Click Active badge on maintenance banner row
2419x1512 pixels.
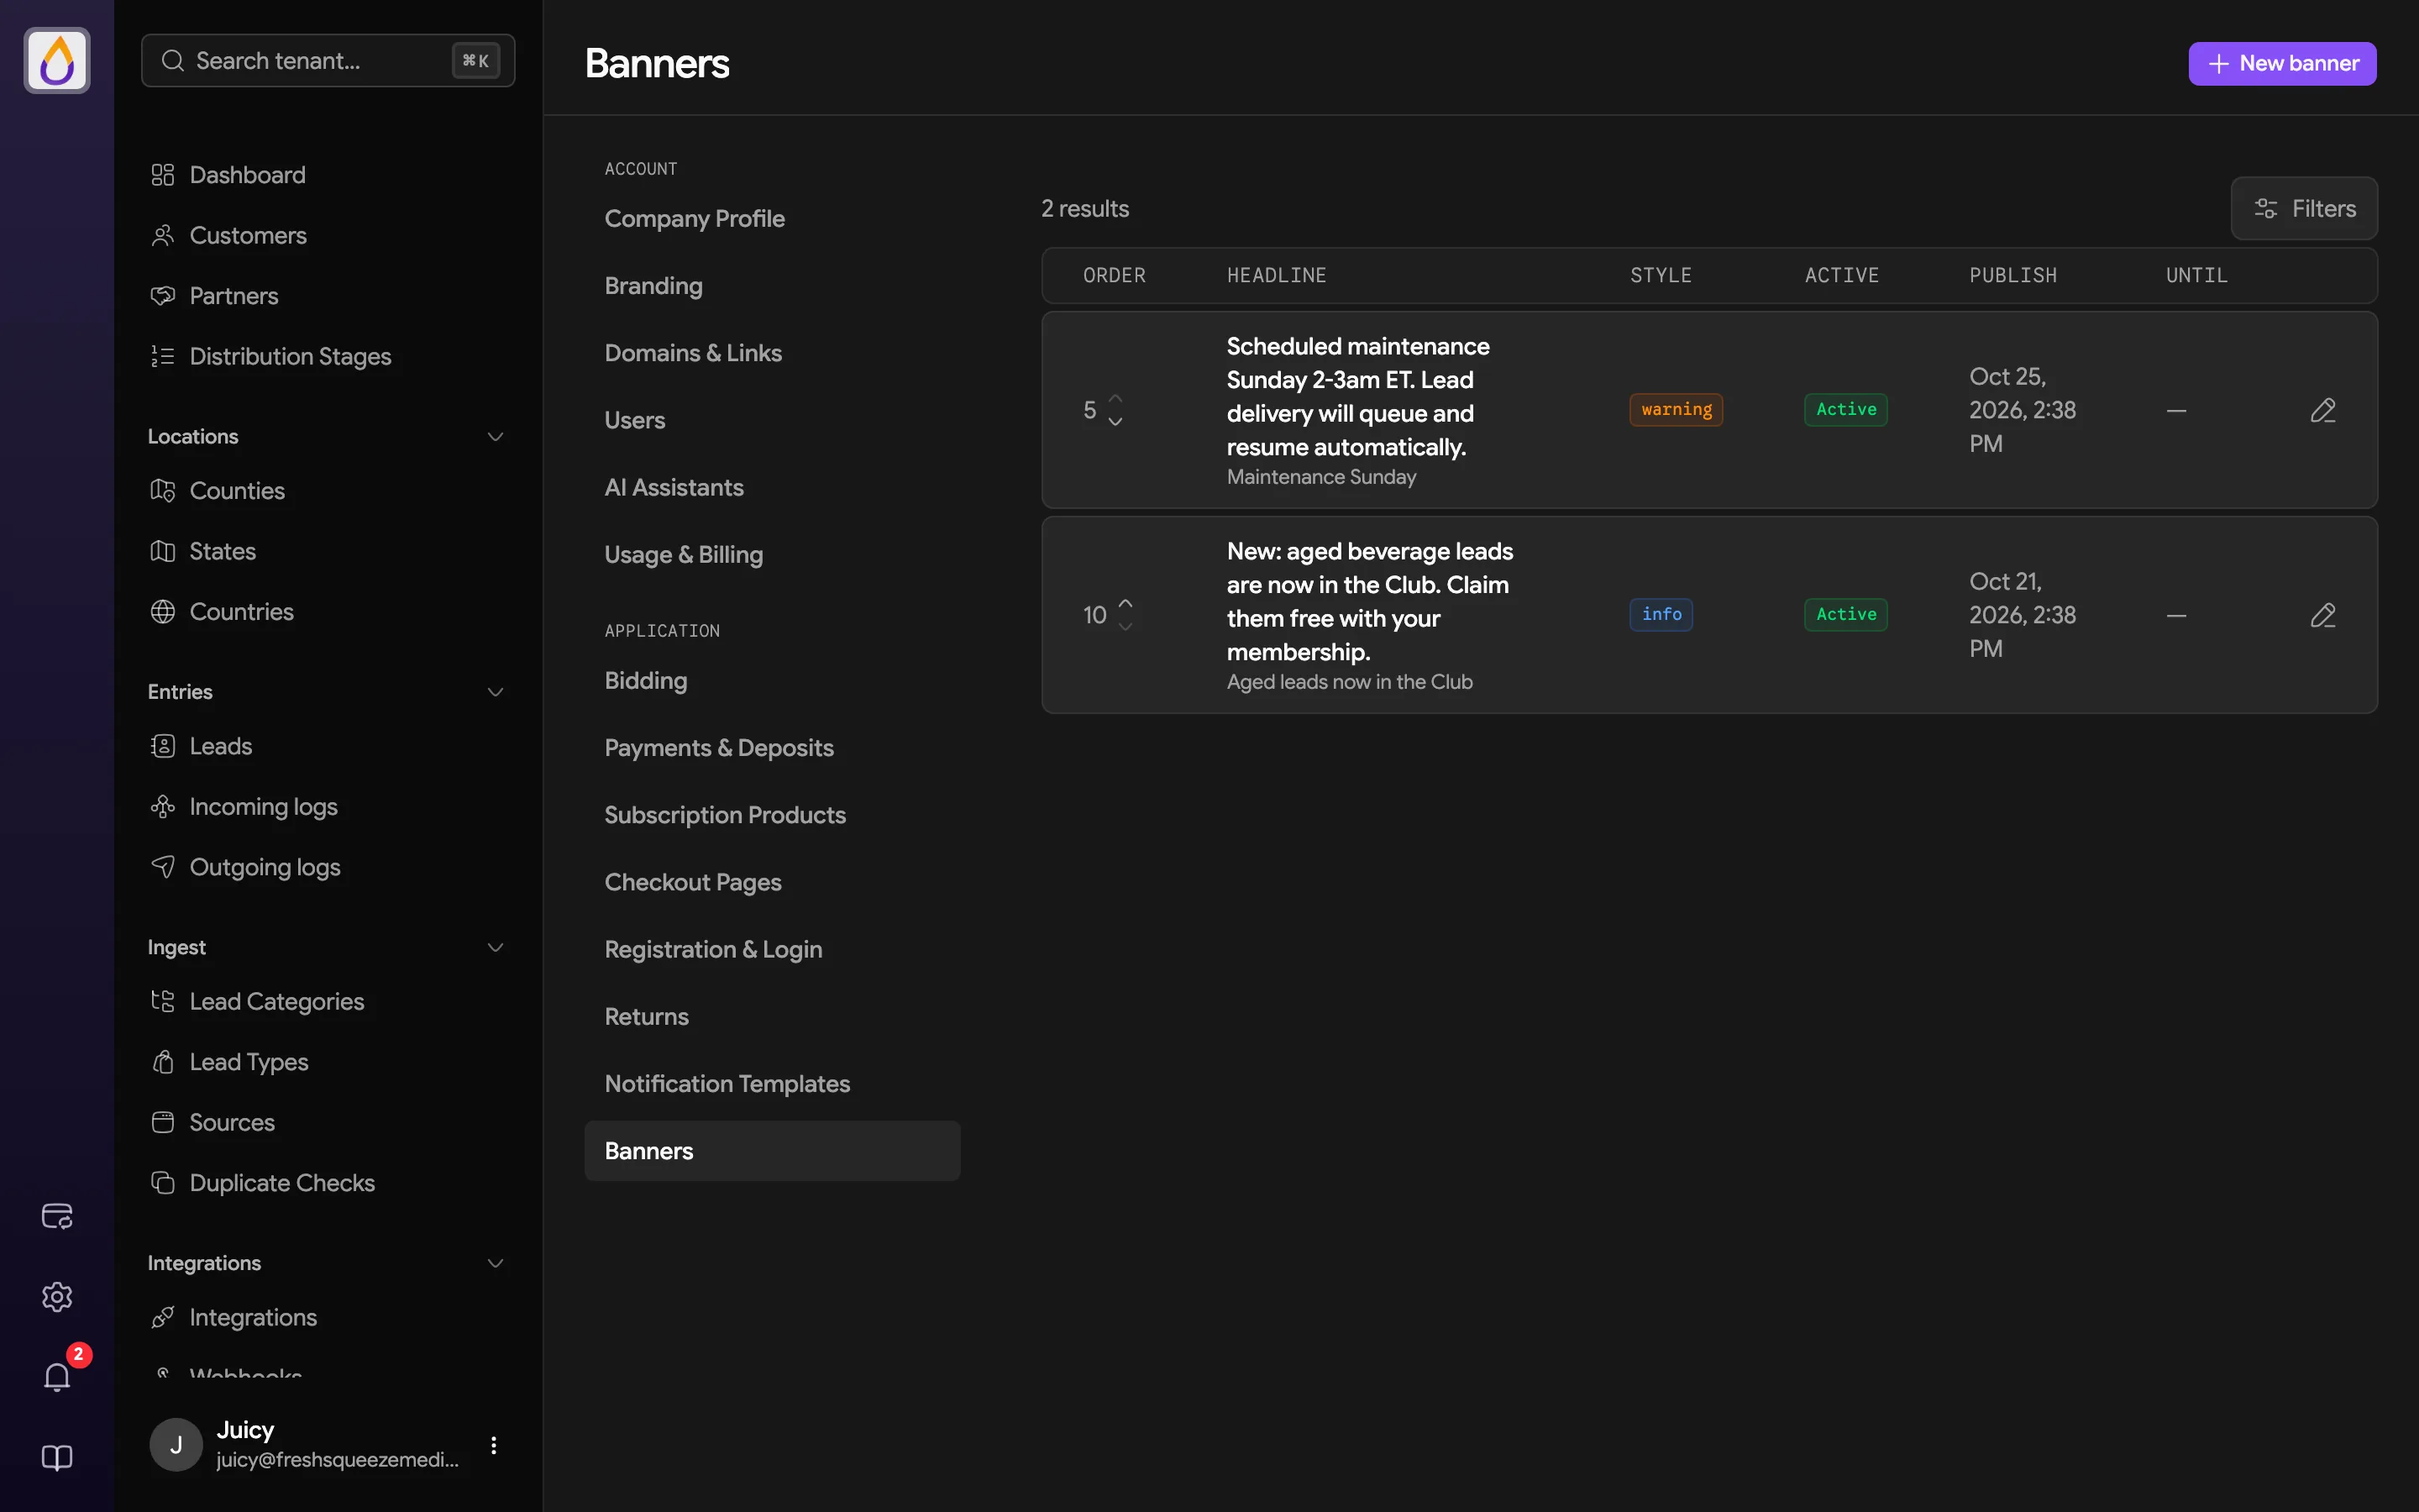1845,410
